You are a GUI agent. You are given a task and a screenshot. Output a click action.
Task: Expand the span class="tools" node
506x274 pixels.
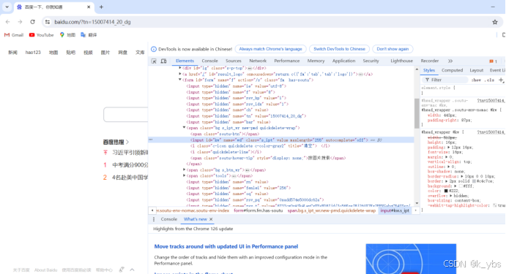pyautogui.click(x=185, y=176)
